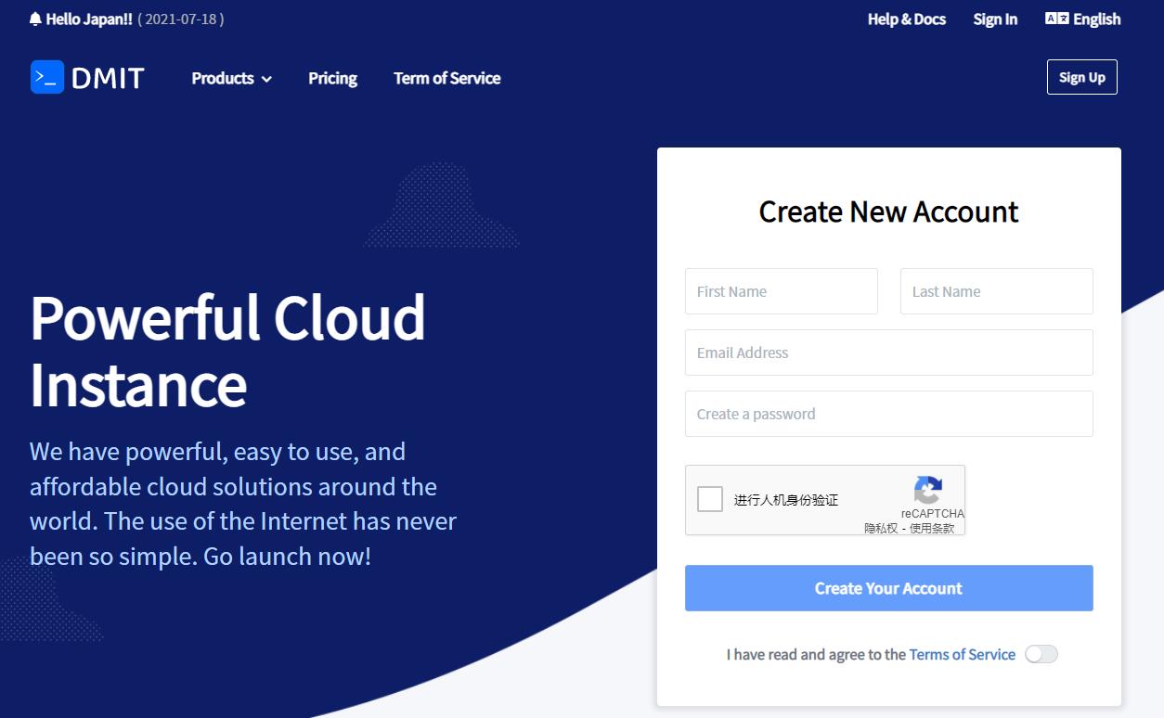Screen dimensions: 1164x718
Task: Open the Terms of Service link in form
Action: (x=963, y=654)
